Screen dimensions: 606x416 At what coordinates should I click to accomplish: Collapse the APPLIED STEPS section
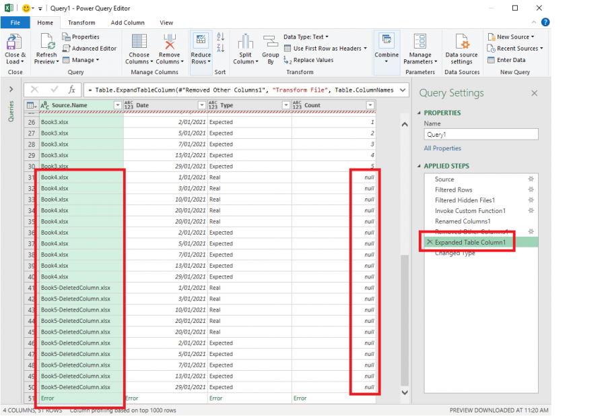point(419,166)
